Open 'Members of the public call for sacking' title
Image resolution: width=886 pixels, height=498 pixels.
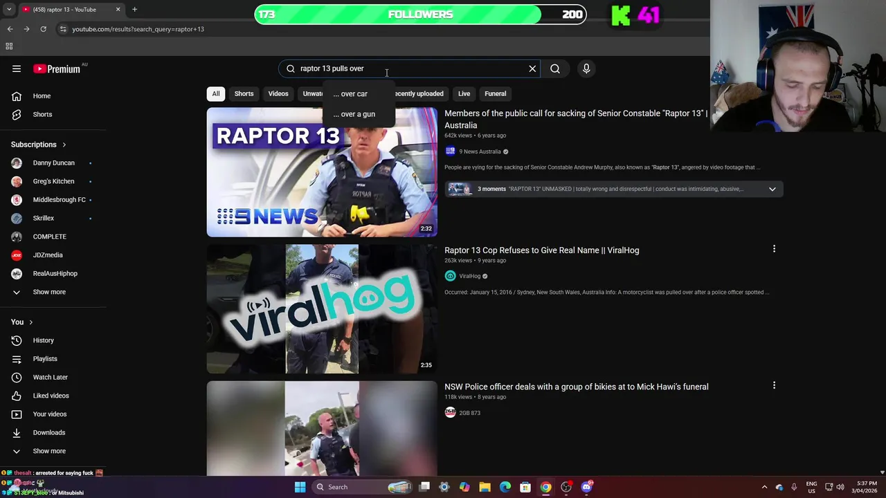tap(576, 119)
